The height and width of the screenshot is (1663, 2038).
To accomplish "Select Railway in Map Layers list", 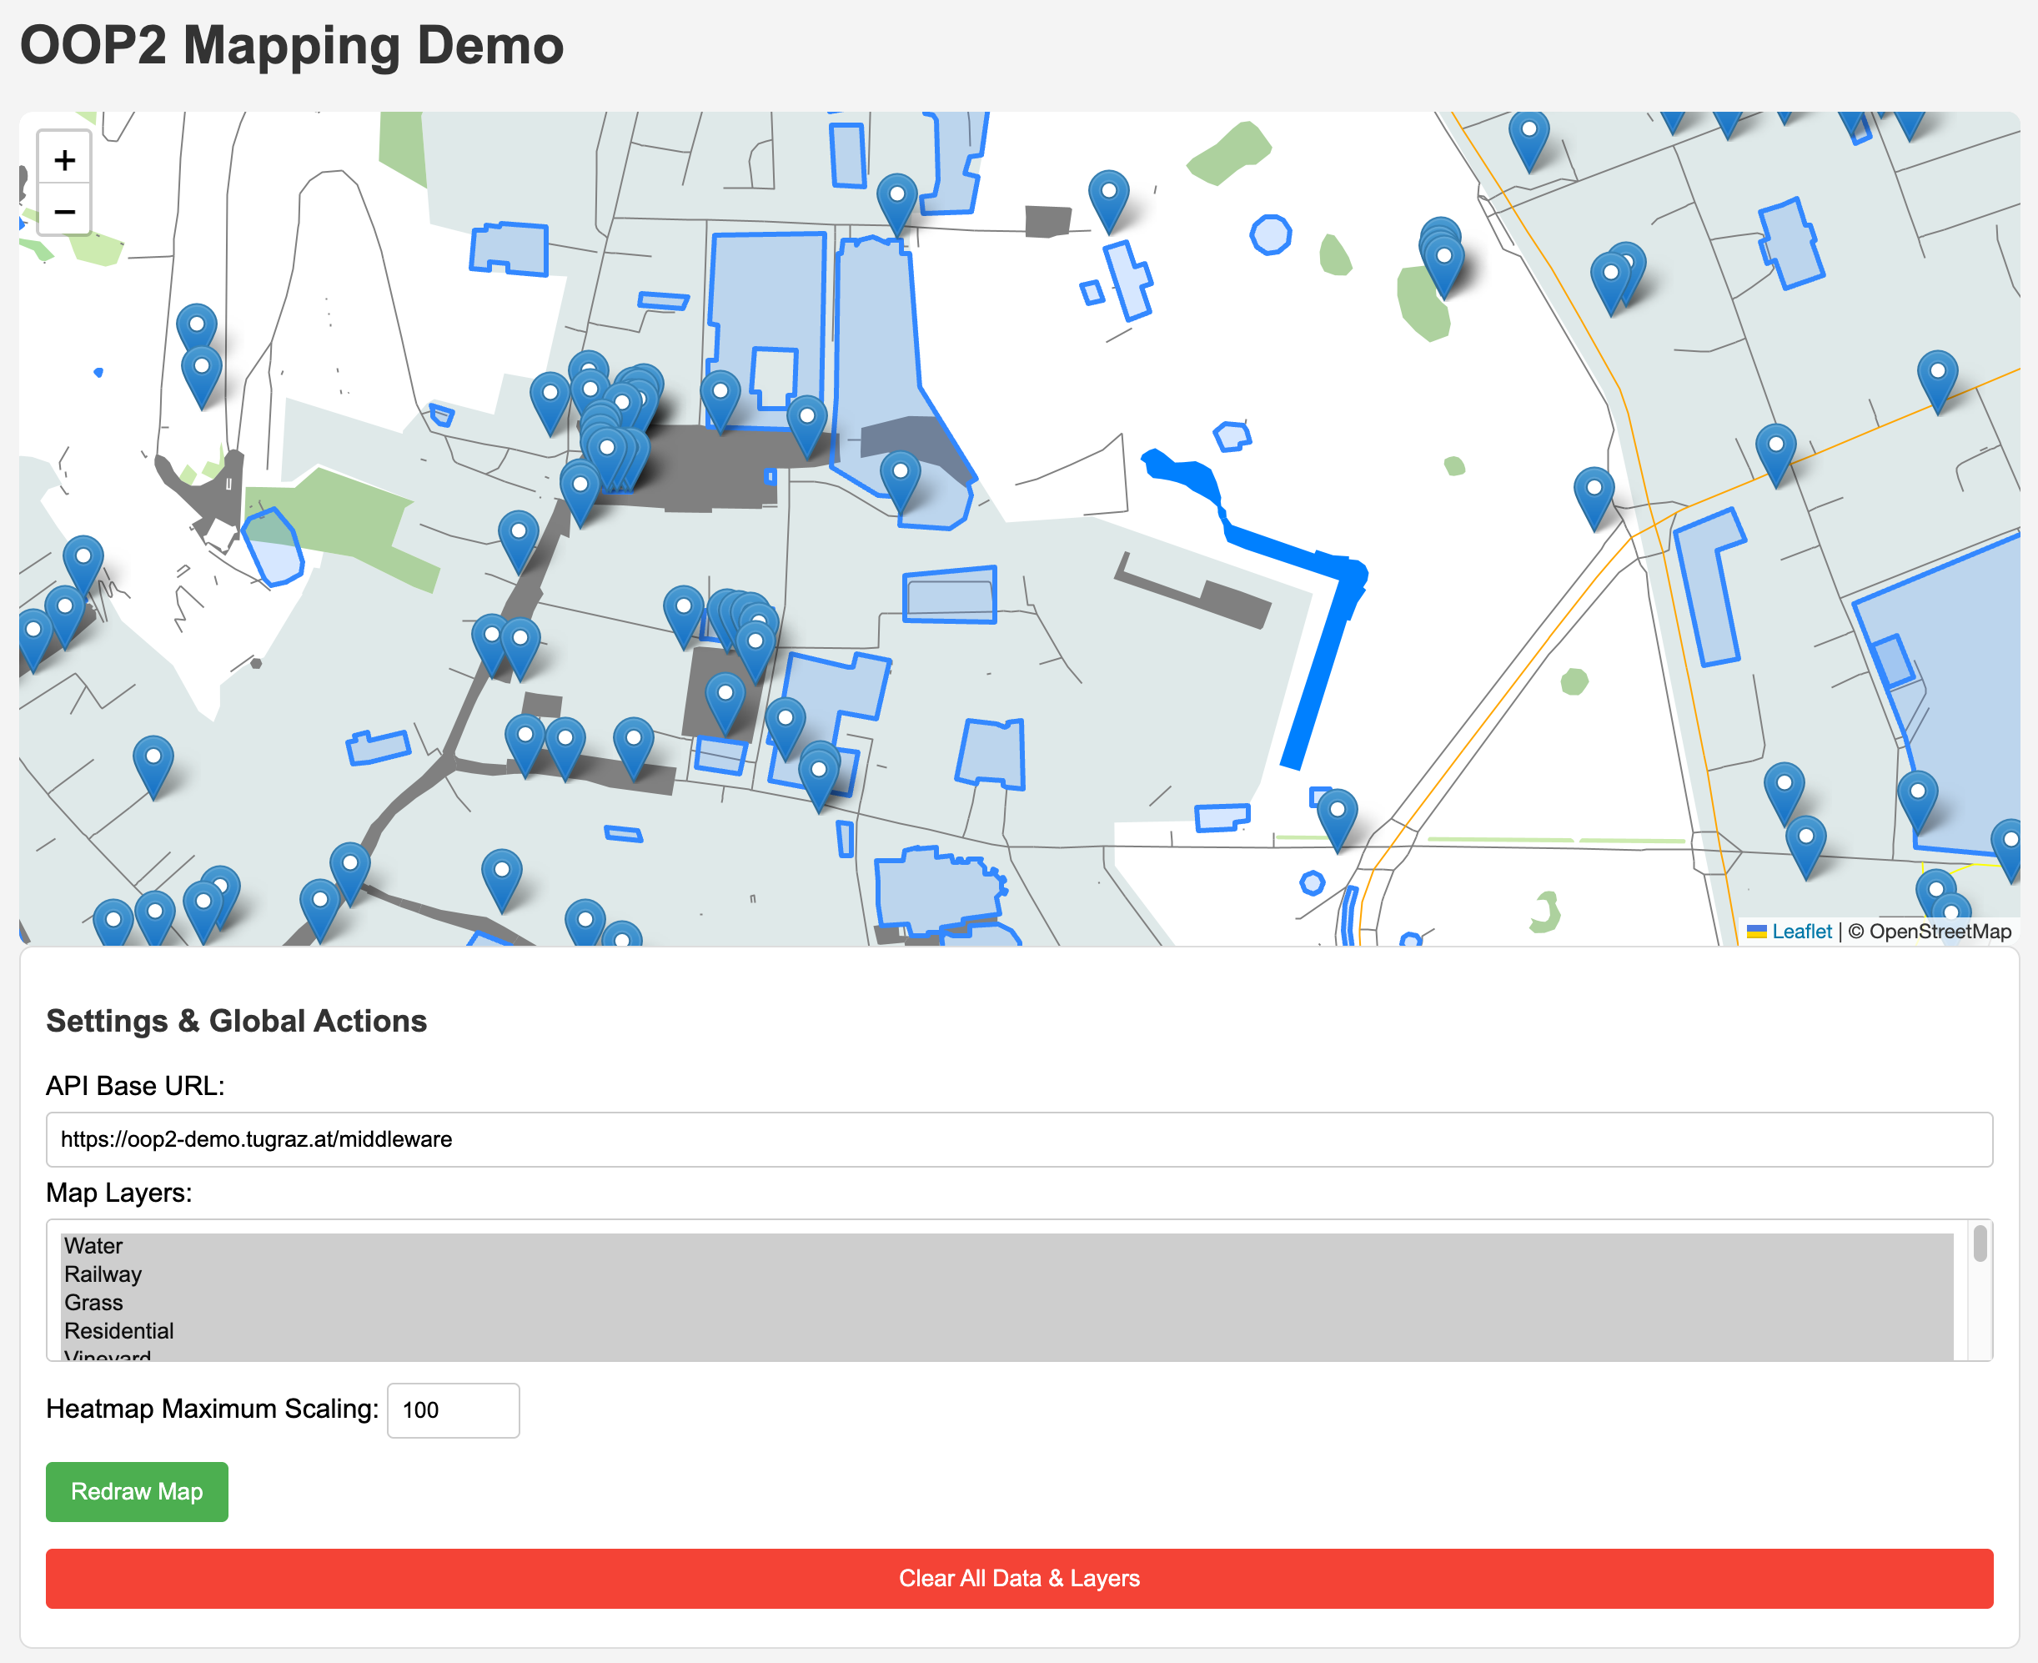I will [x=103, y=1274].
